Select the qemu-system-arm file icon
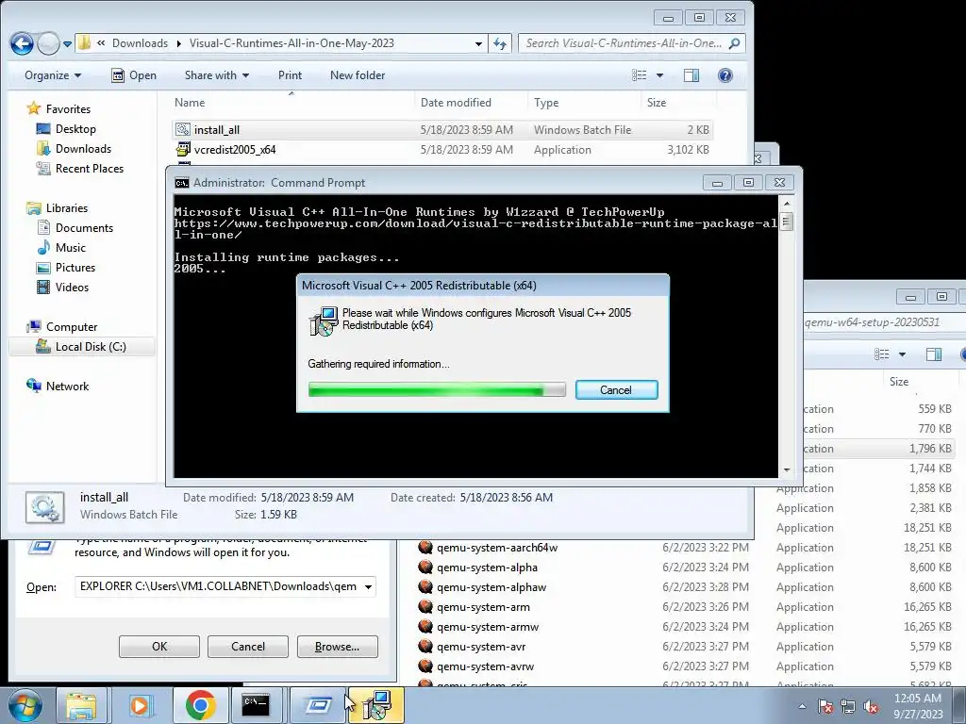The width and height of the screenshot is (966, 724). [425, 606]
